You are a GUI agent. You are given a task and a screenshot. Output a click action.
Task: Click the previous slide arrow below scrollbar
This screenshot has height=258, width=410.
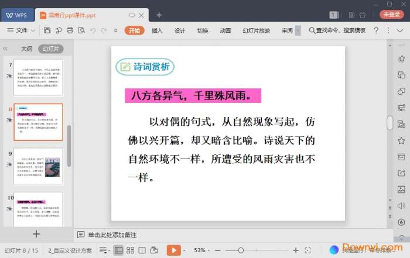390,208
